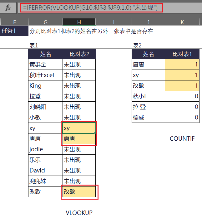Select the 拉 登 cell in table 2

tap(148, 107)
